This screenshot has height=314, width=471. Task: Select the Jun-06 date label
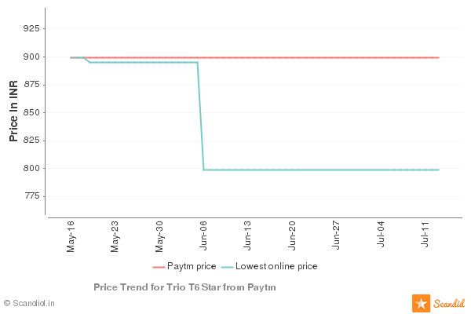point(204,236)
